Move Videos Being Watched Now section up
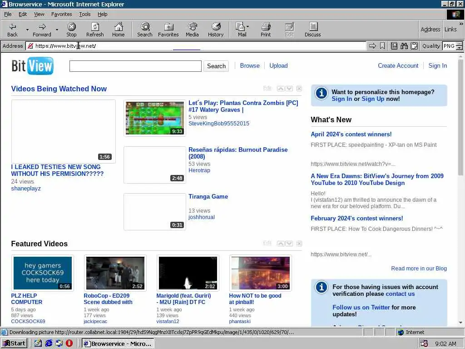Viewport: 465px width, 349px height. (x=281, y=89)
